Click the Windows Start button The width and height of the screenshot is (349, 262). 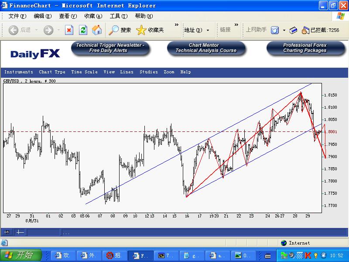pos(21,255)
